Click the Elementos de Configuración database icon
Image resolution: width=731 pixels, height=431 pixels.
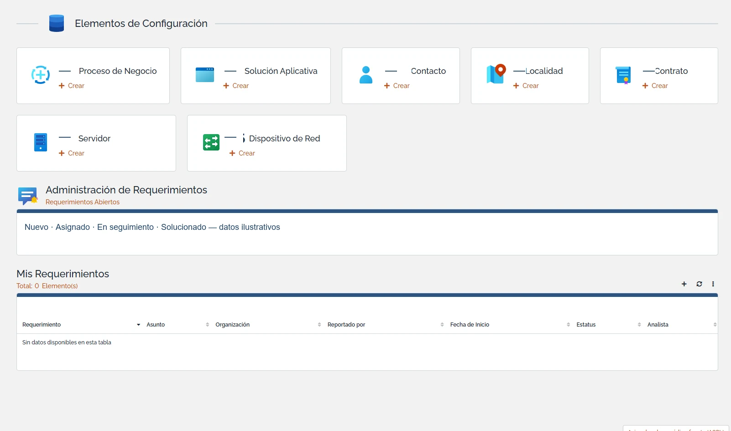coord(57,23)
